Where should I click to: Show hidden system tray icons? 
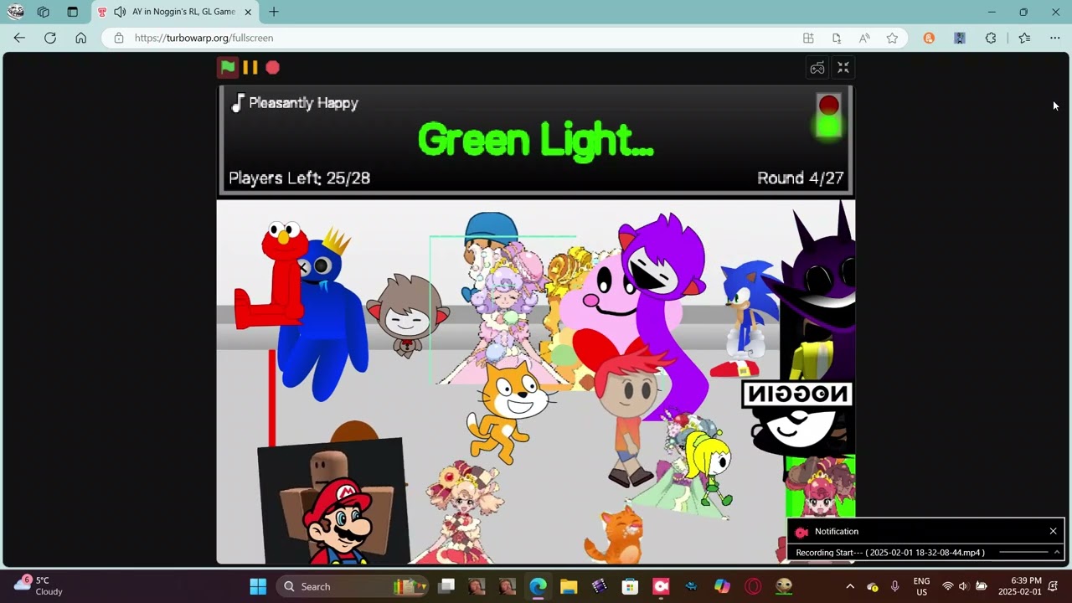pyautogui.click(x=850, y=586)
